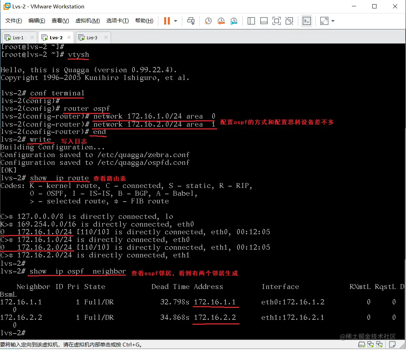The image size is (406, 350).
Task: Click the 'eth0:172.16.1.2' interface entry
Action: click(293, 302)
